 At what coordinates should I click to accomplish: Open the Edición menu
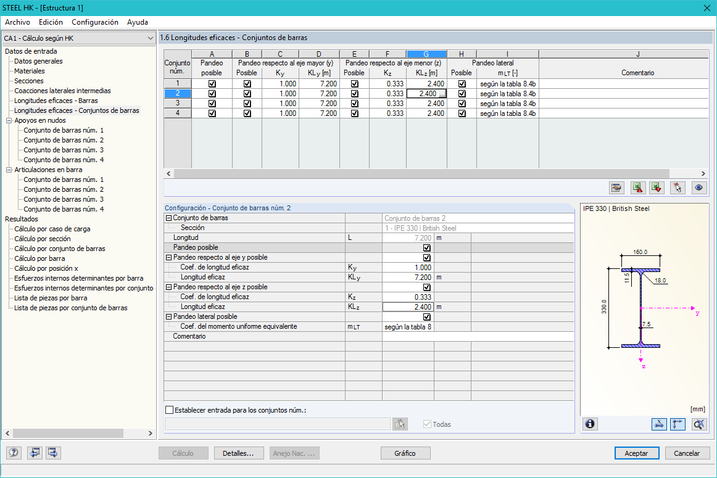51,22
